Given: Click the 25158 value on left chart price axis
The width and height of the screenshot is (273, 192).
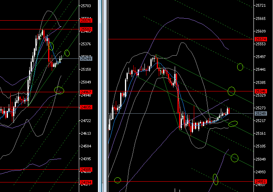Looking at the screenshot, I should (x=86, y=70).
